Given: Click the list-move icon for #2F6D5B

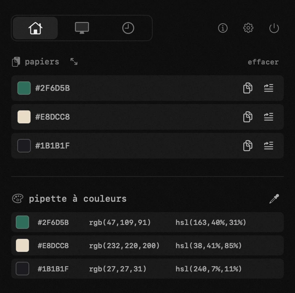Looking at the screenshot, I should tap(269, 88).
